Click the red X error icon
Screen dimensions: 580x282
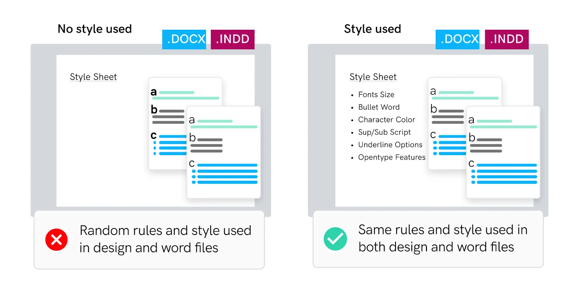click(56, 240)
